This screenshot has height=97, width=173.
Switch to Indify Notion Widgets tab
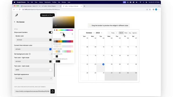coord(51,6)
